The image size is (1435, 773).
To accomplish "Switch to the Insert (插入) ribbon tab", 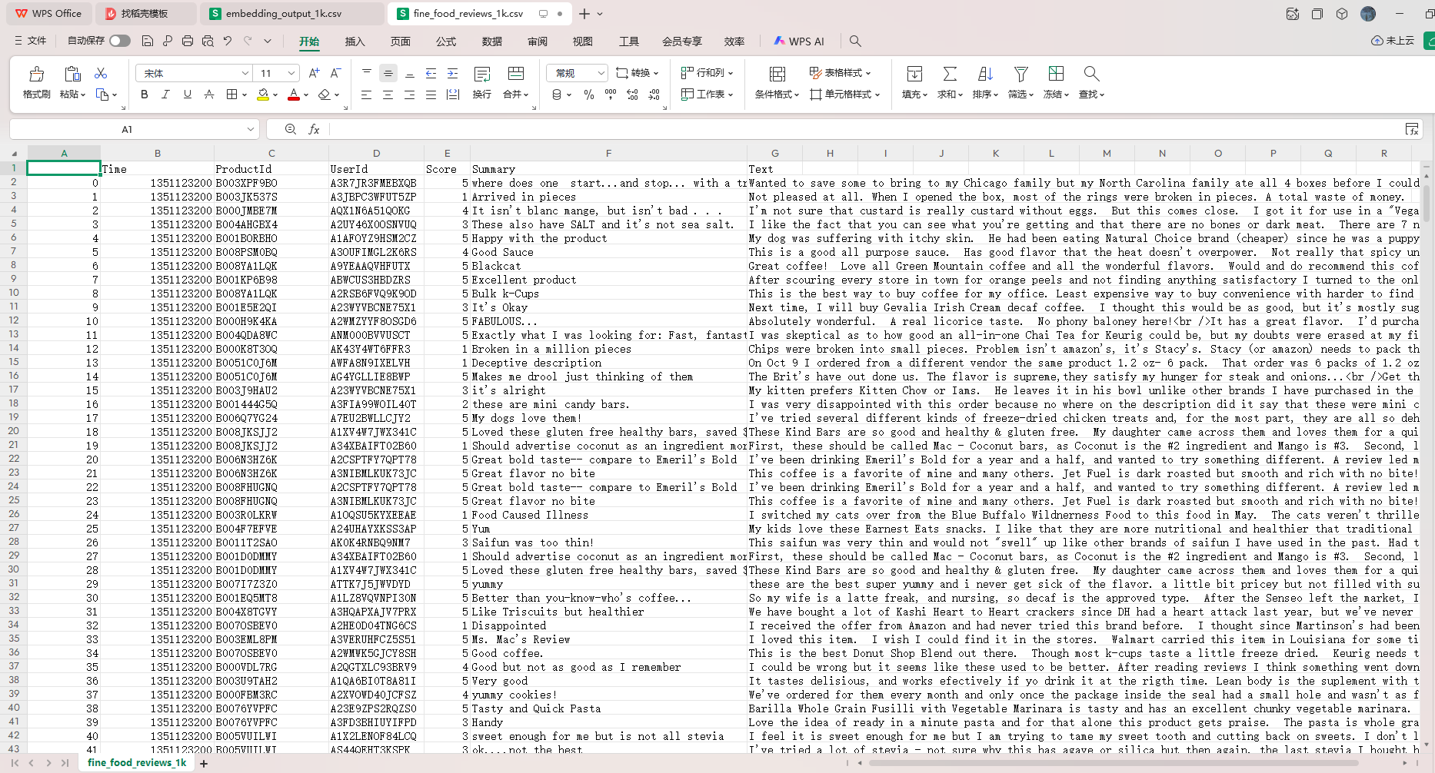I will tap(355, 41).
